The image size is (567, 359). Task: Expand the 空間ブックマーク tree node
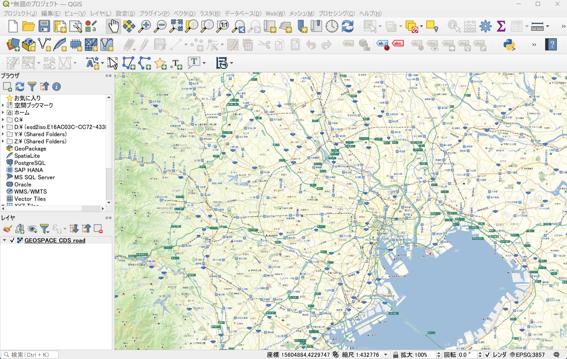(3, 105)
